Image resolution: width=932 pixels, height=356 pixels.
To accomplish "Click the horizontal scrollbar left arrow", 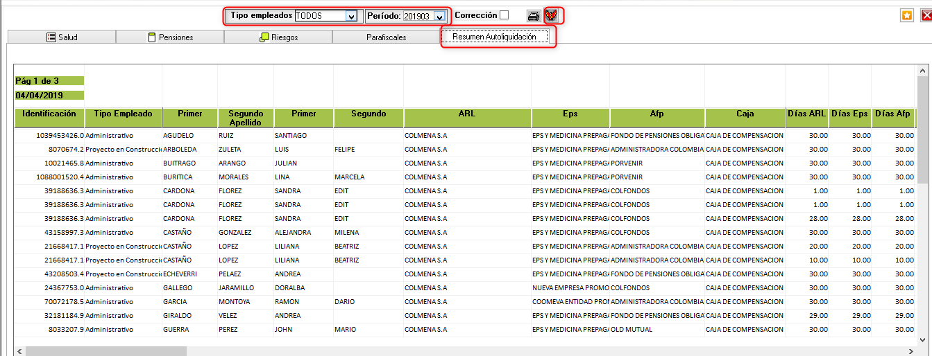I will [x=19, y=351].
